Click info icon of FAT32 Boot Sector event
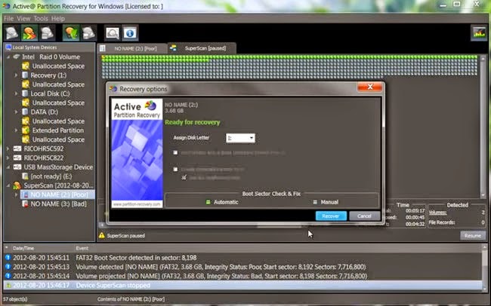This screenshot has width=491, height=306. (8, 258)
